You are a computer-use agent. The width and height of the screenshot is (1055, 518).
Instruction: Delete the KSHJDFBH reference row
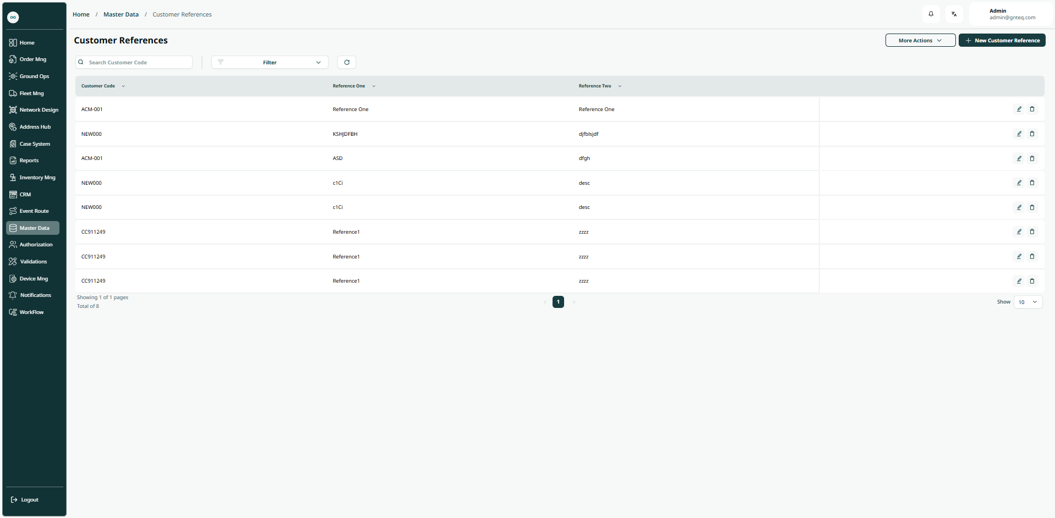1032,134
